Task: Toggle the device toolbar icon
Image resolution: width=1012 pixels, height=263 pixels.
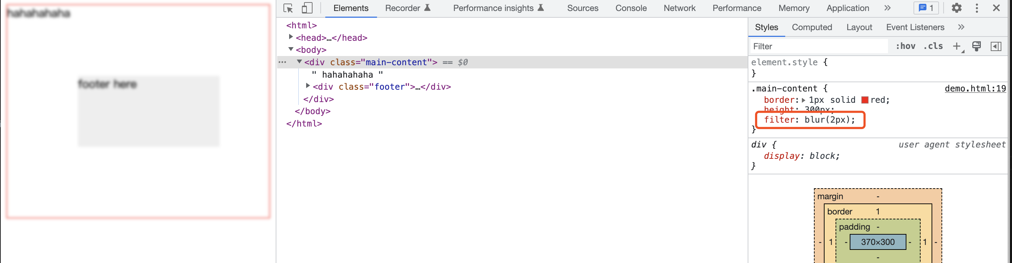Action: coord(307,8)
